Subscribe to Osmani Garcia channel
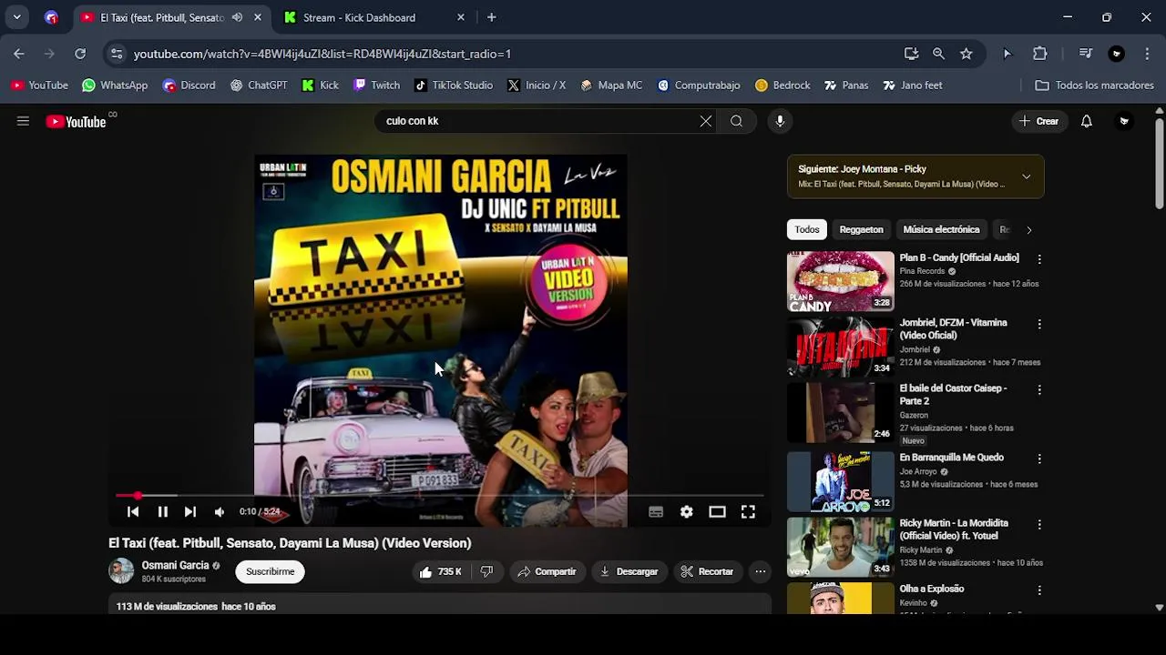This screenshot has width=1166, height=655. click(271, 571)
